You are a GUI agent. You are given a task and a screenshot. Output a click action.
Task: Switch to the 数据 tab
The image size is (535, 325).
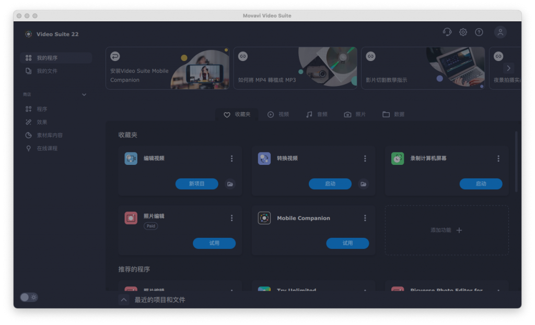click(393, 114)
